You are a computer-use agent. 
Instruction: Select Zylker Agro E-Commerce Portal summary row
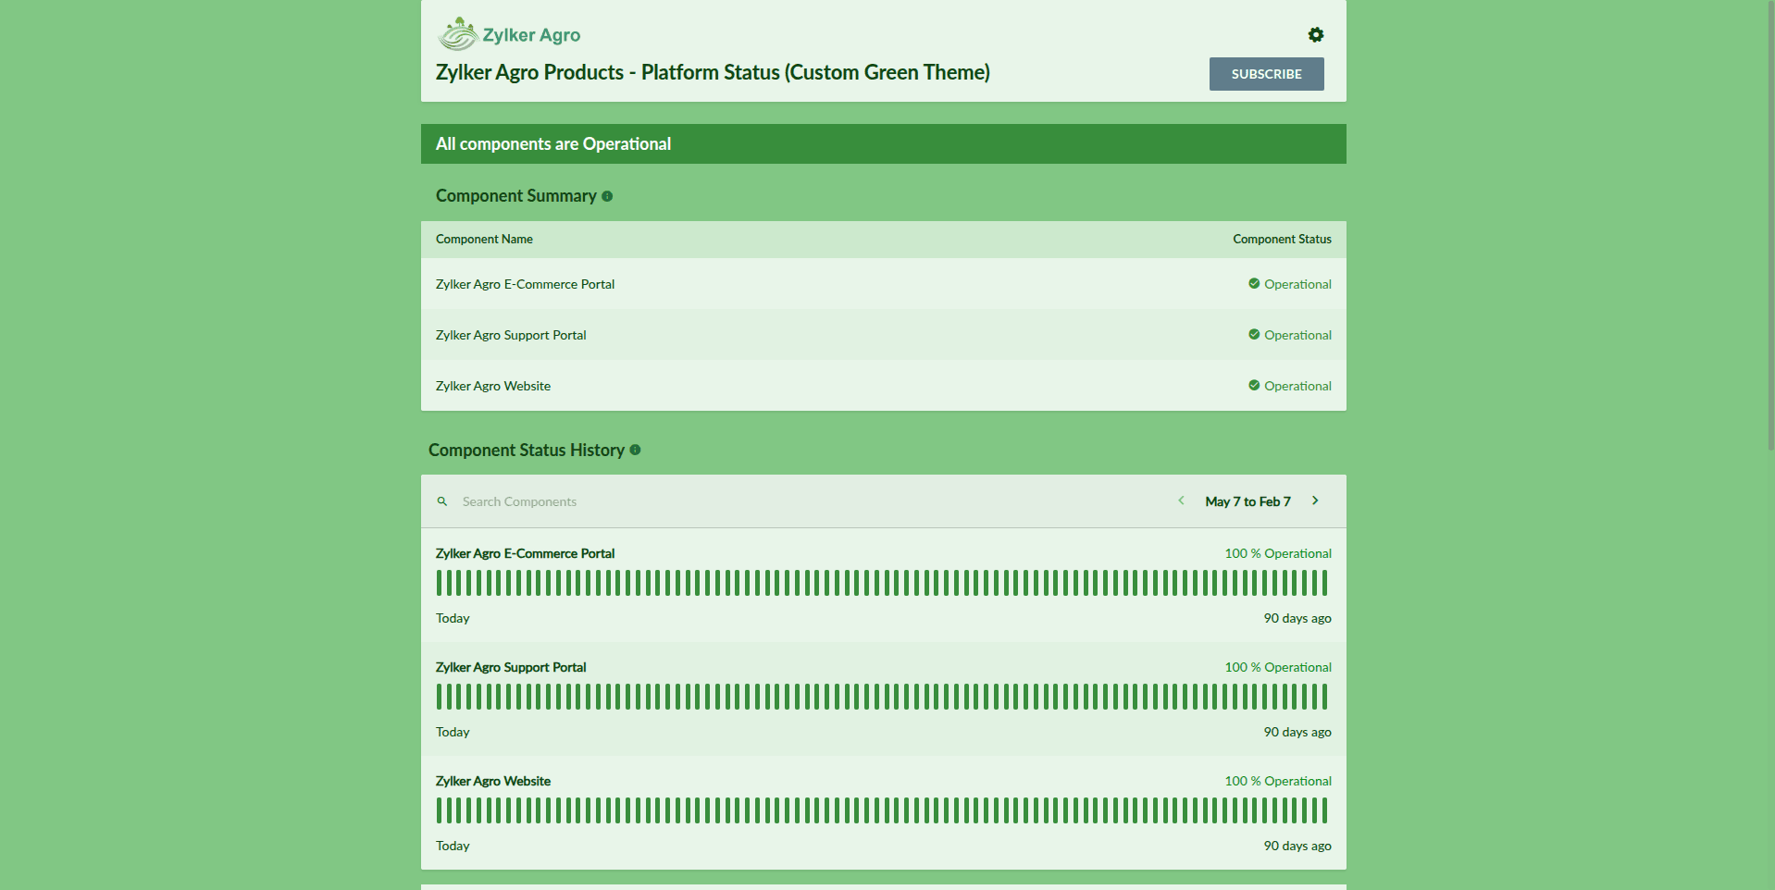click(883, 284)
